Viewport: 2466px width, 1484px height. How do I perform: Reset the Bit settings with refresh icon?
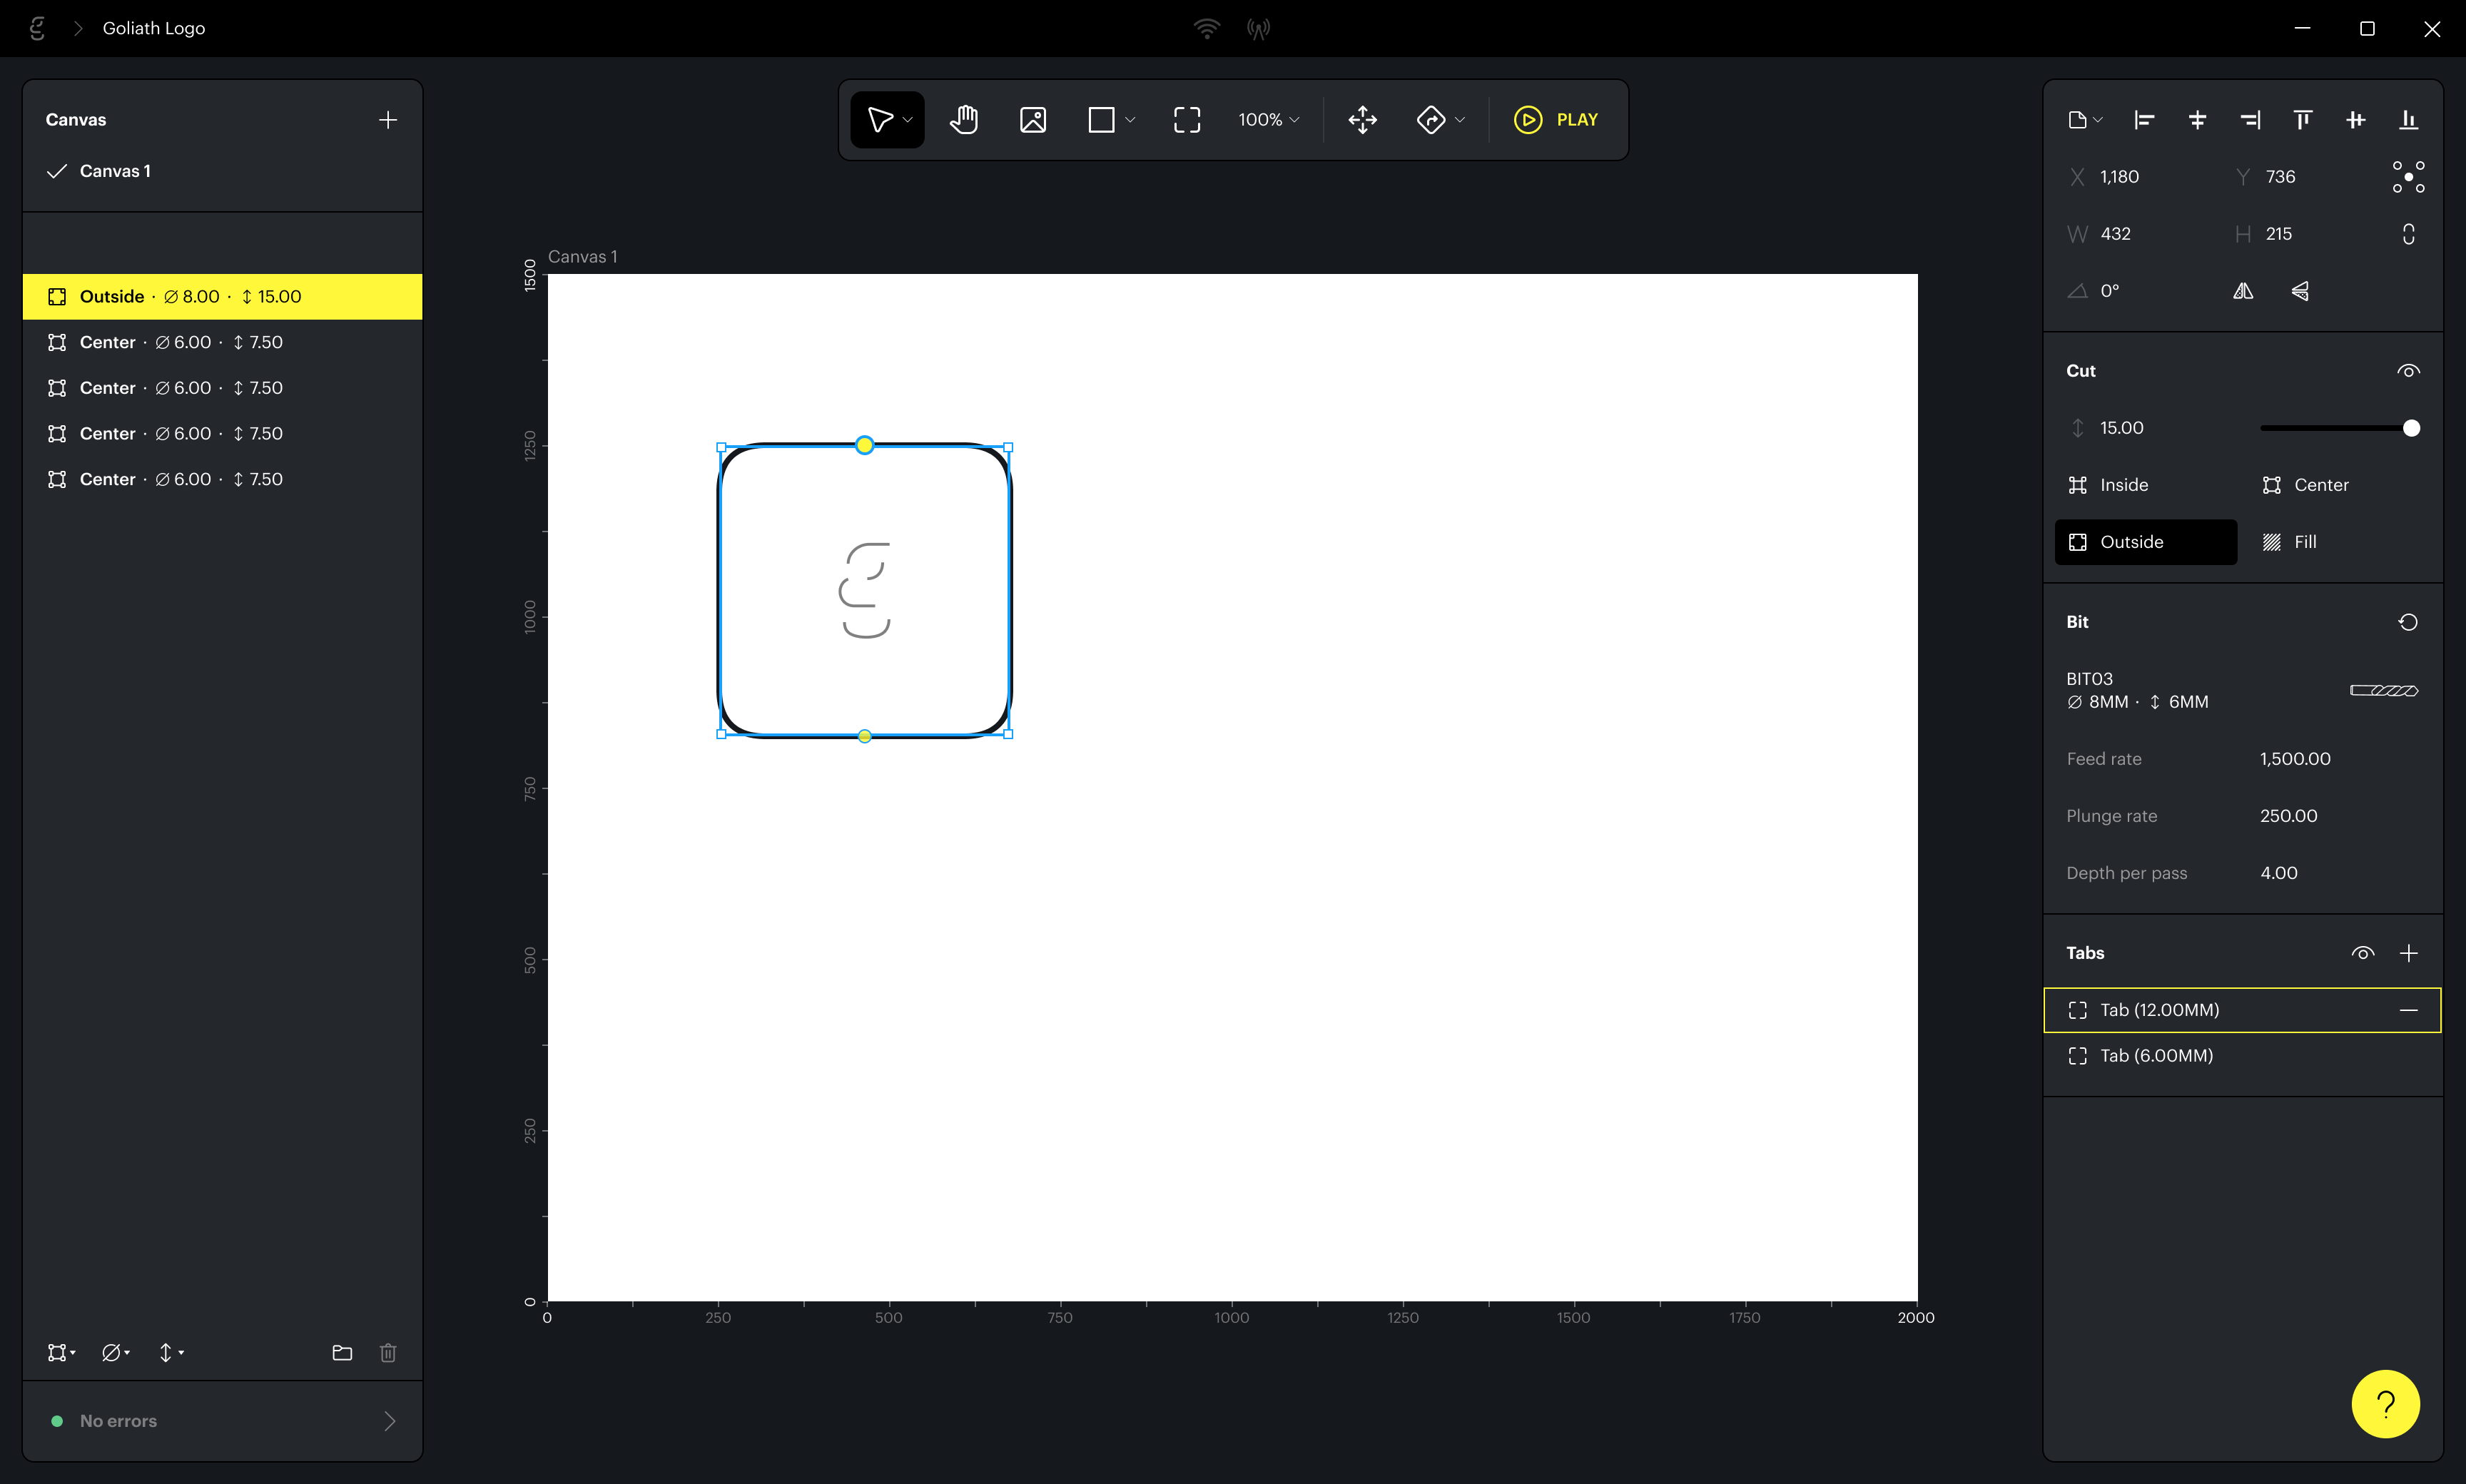(2408, 622)
